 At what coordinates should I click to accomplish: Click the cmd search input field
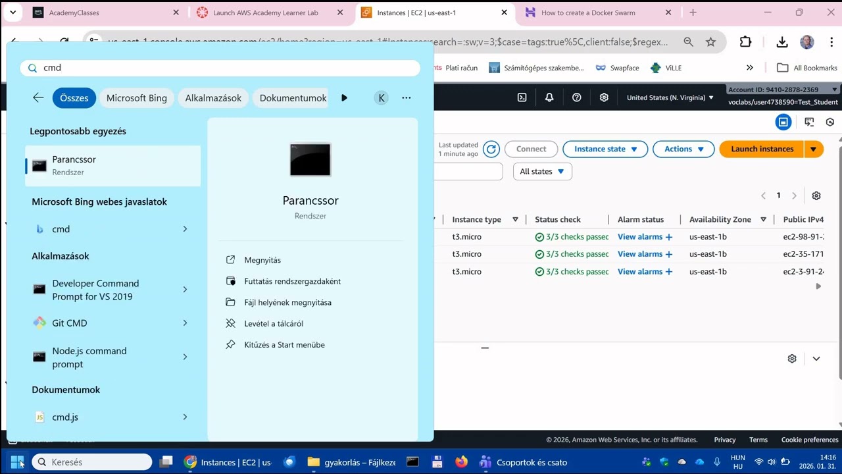tap(220, 68)
